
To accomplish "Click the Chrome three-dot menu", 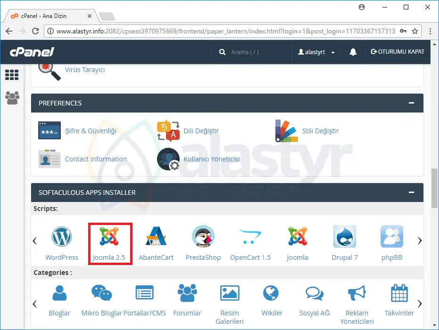I will click(x=430, y=31).
